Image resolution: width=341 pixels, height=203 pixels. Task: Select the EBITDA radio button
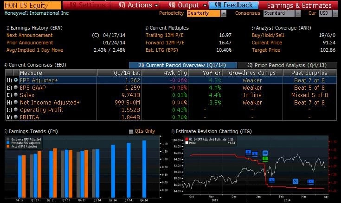15,117
